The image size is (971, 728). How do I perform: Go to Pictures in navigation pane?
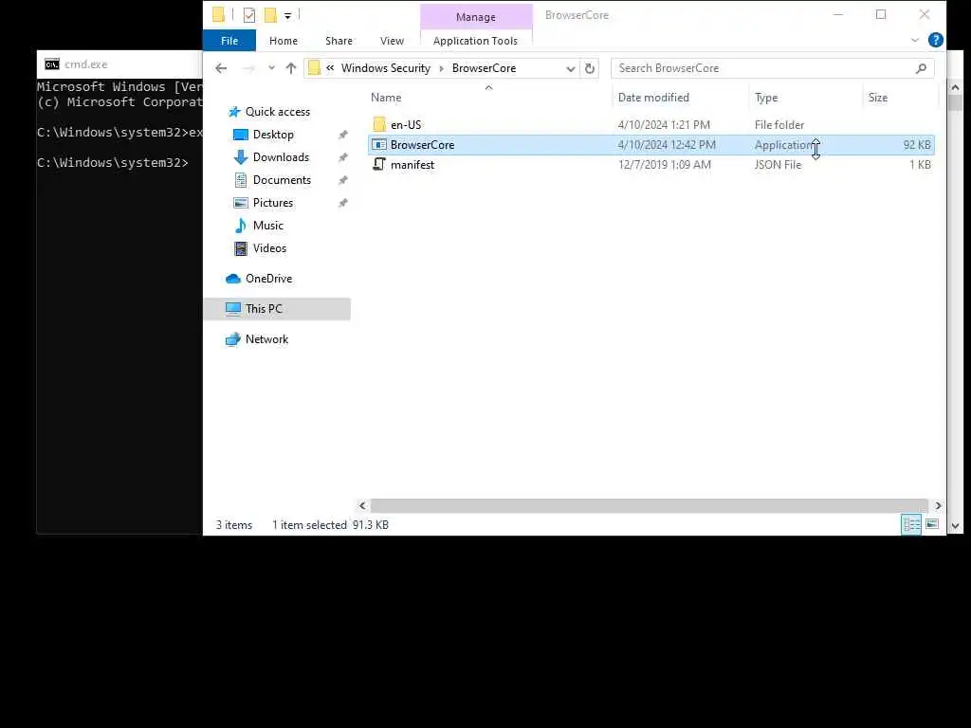[x=272, y=203]
